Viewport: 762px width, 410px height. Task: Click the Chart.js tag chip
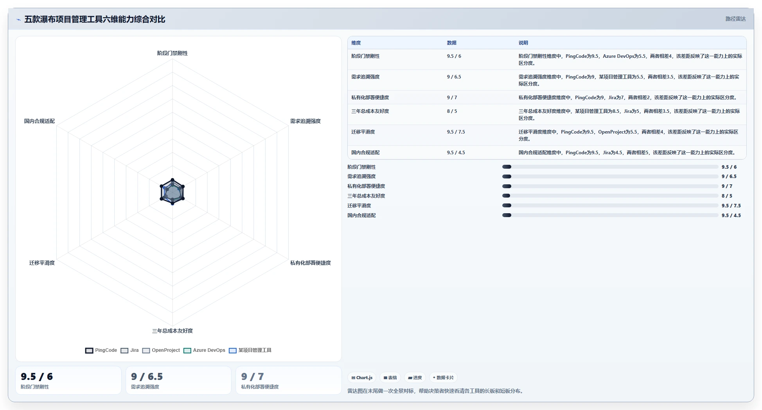[362, 378]
